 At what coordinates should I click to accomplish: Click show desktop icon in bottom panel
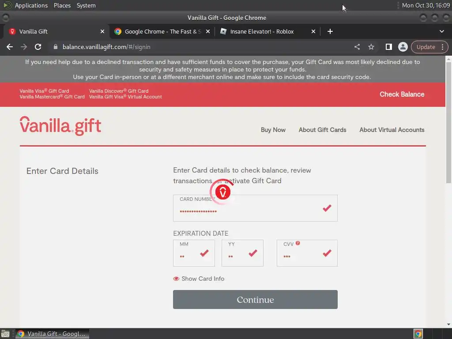click(x=5, y=334)
